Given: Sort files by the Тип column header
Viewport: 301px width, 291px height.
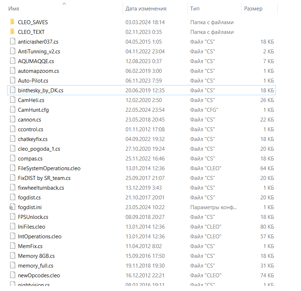Looking at the screenshot, I should 195,9.
